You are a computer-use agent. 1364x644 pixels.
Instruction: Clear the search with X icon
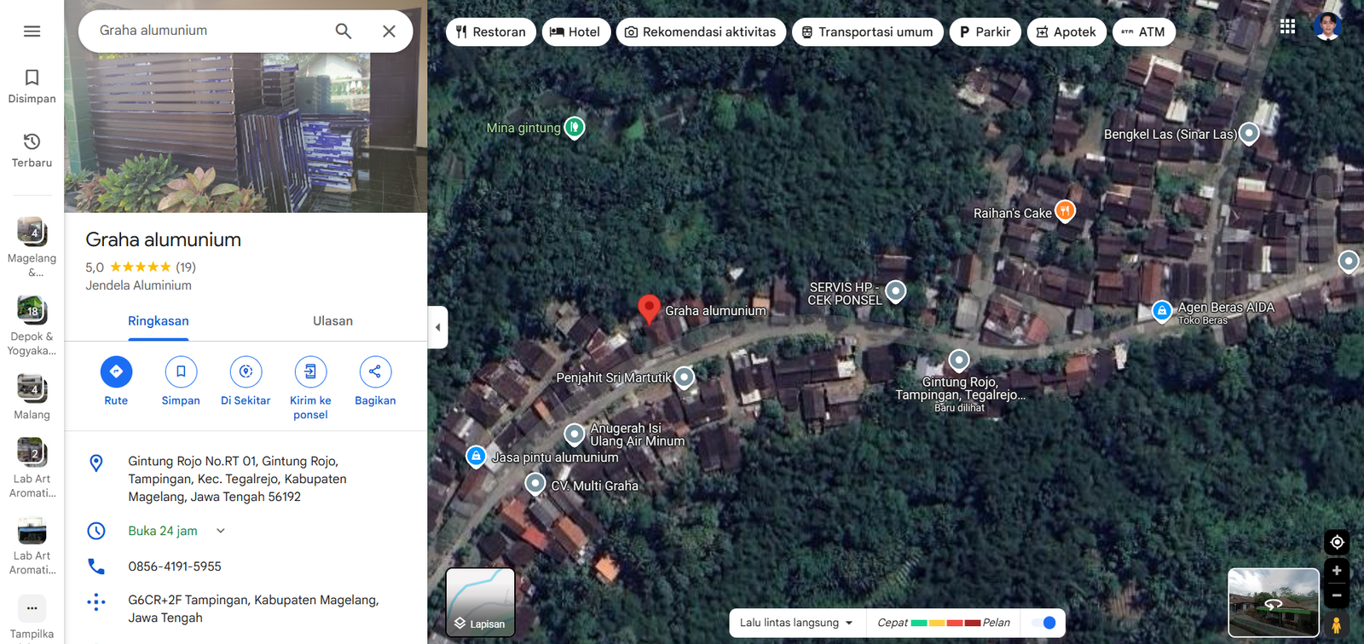click(x=389, y=32)
